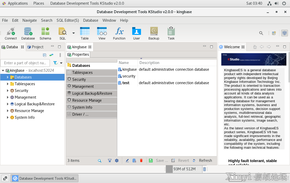The height and width of the screenshot is (183, 290).
Task: Switch to the Project tab
Action: 35,47
